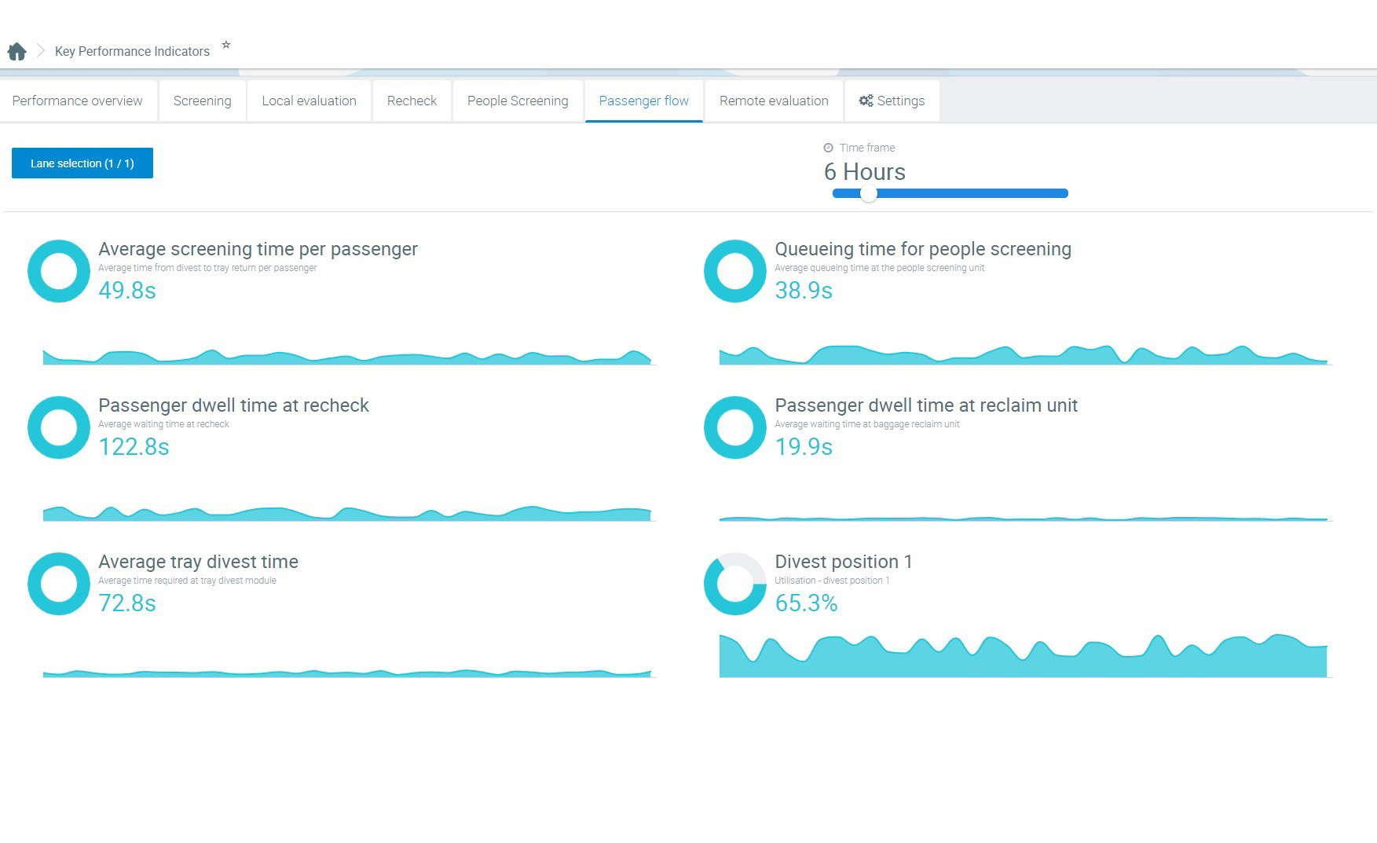Click the Queueing time donut chart icon
This screenshot has height=843, width=1377.
[734, 271]
